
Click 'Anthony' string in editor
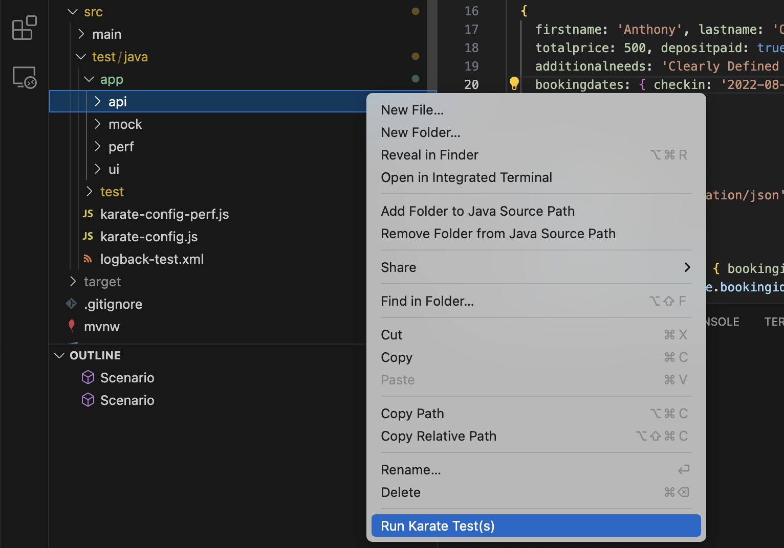[650, 29]
